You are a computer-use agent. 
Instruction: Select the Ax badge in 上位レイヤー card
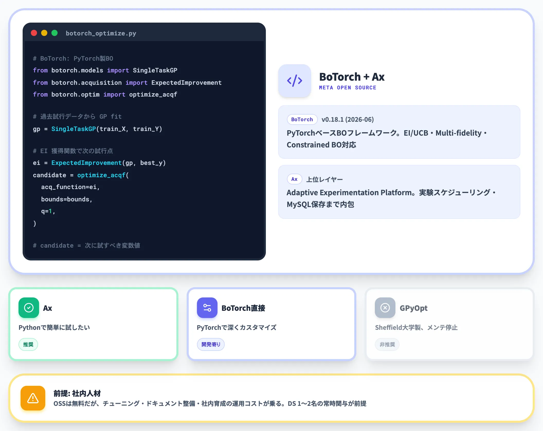click(294, 179)
